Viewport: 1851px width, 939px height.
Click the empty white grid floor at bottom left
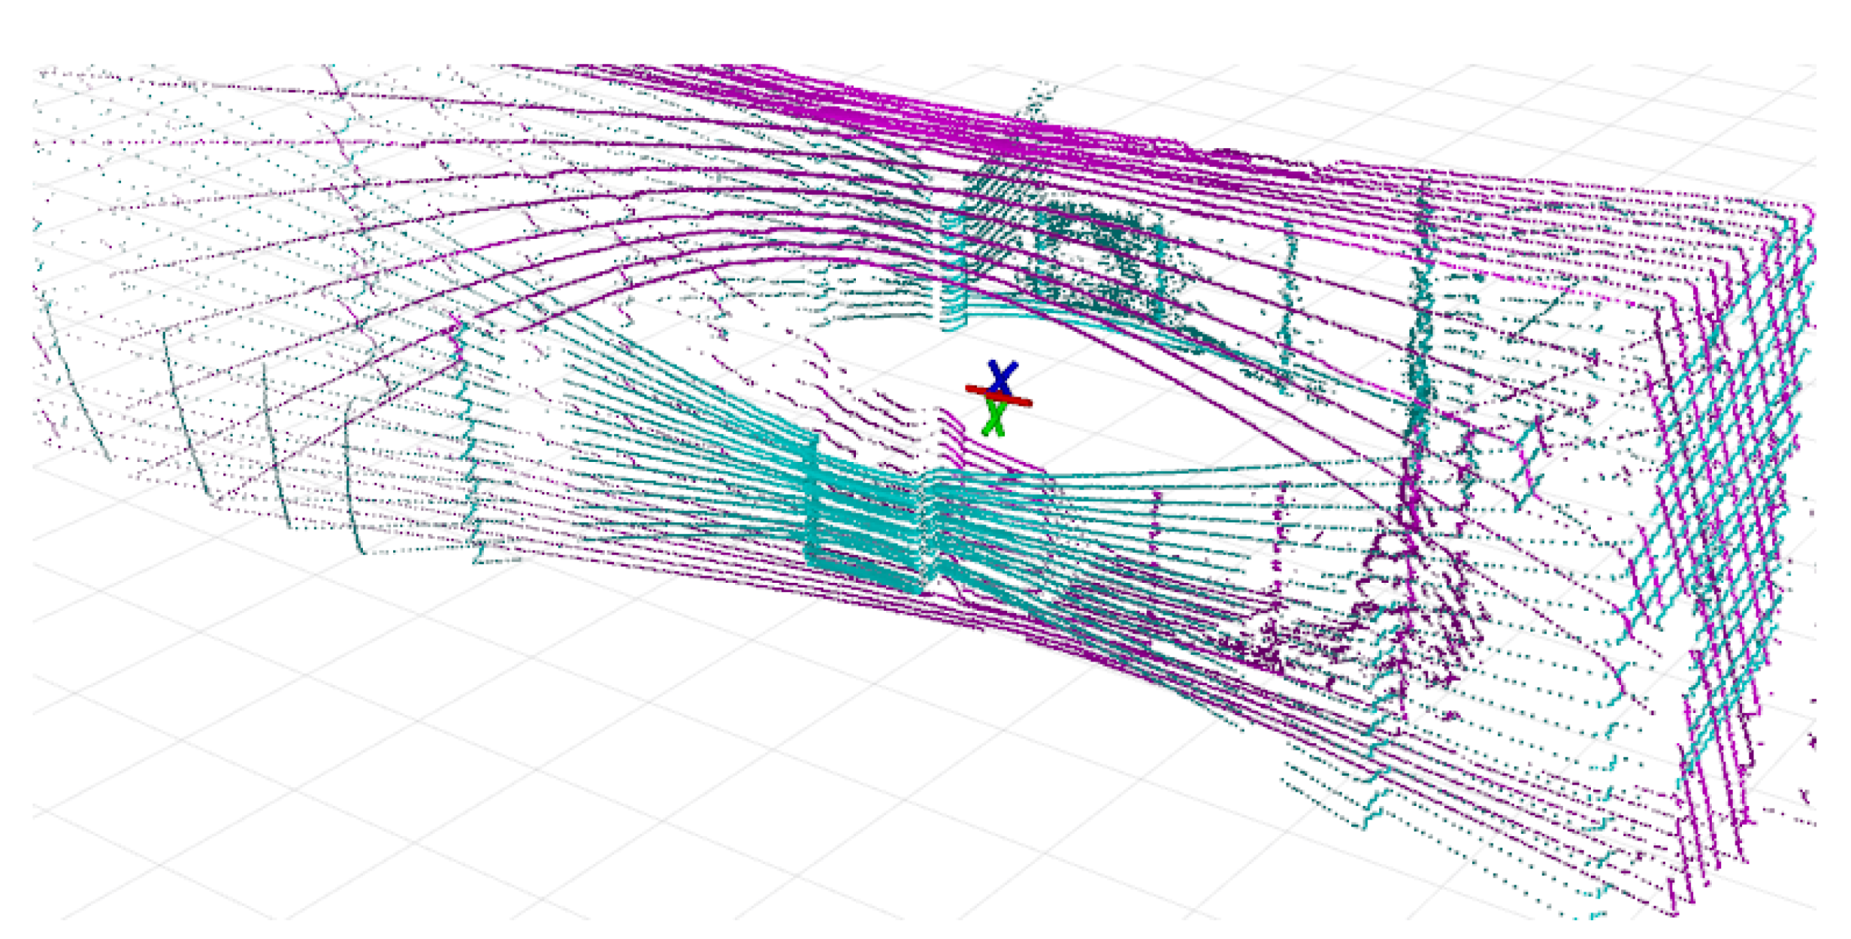[302, 756]
